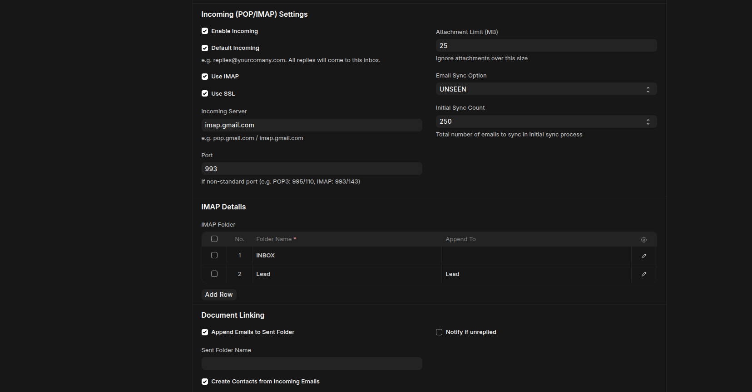Uncheck the Enable Incoming checkbox
This screenshot has width=752, height=392.
pyautogui.click(x=205, y=31)
